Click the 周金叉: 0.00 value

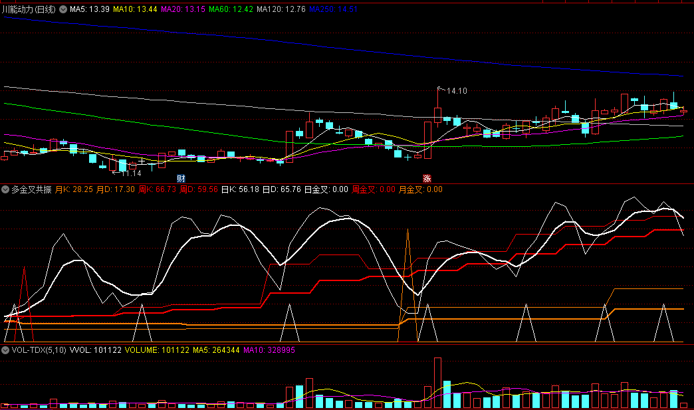(374, 190)
